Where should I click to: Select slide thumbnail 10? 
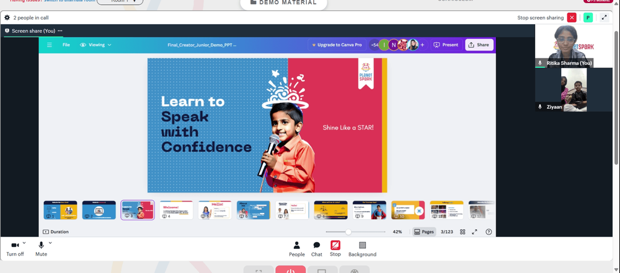pos(408,210)
